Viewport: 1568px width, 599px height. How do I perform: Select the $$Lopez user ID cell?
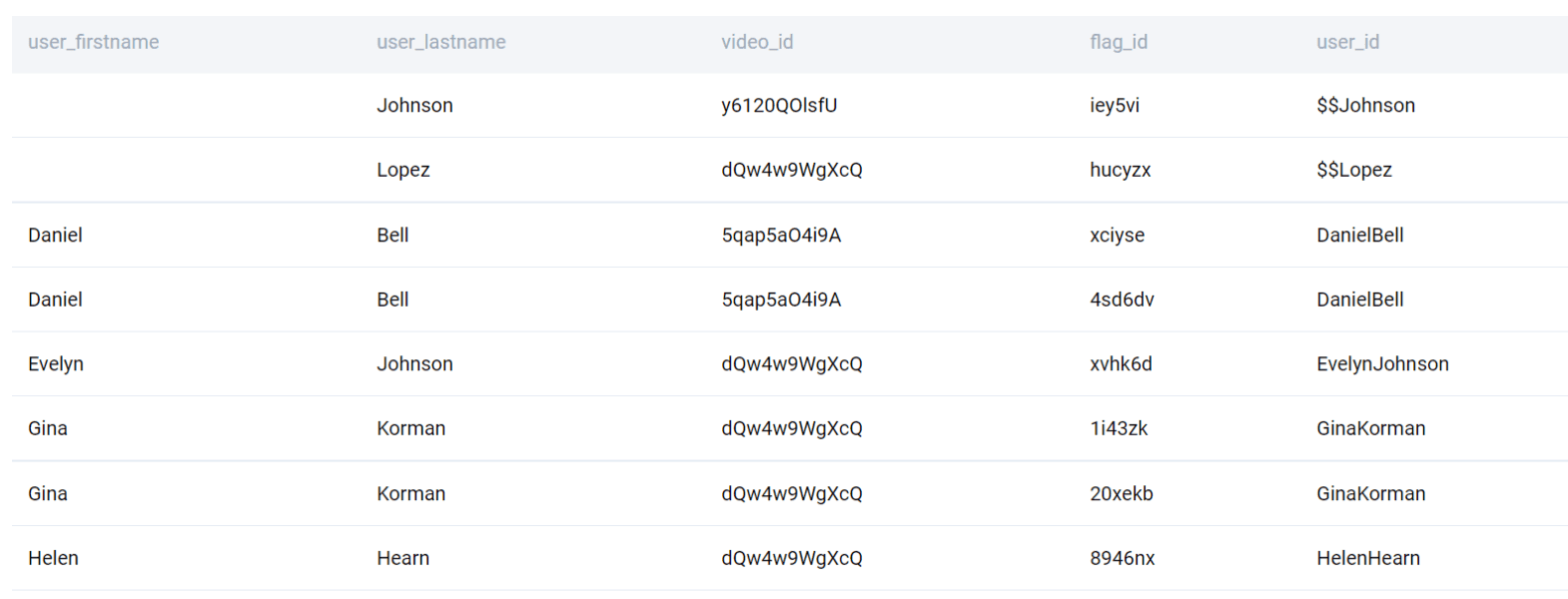tap(1353, 170)
